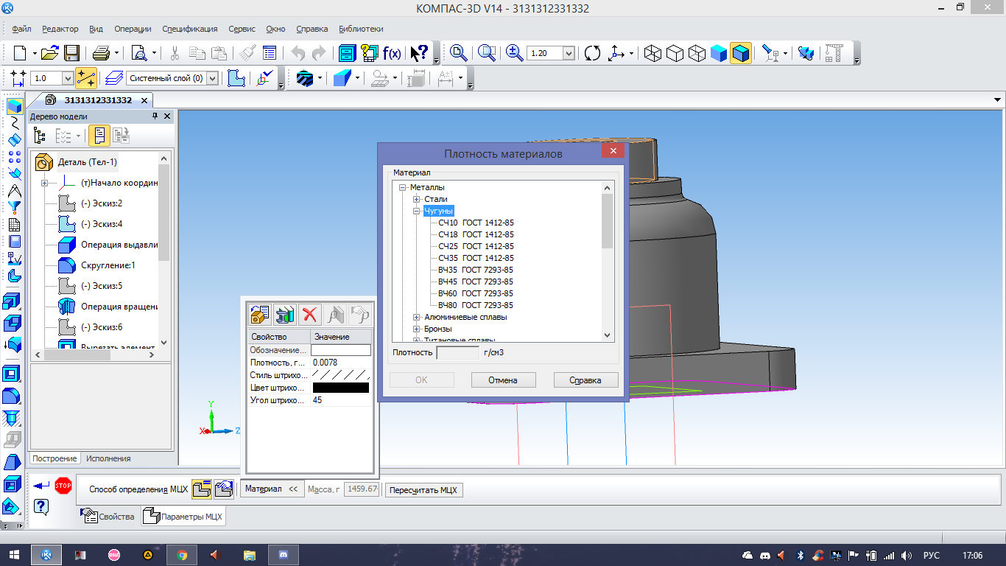The width and height of the screenshot is (1006, 566).
Task: Open the Операции menu
Action: click(133, 29)
